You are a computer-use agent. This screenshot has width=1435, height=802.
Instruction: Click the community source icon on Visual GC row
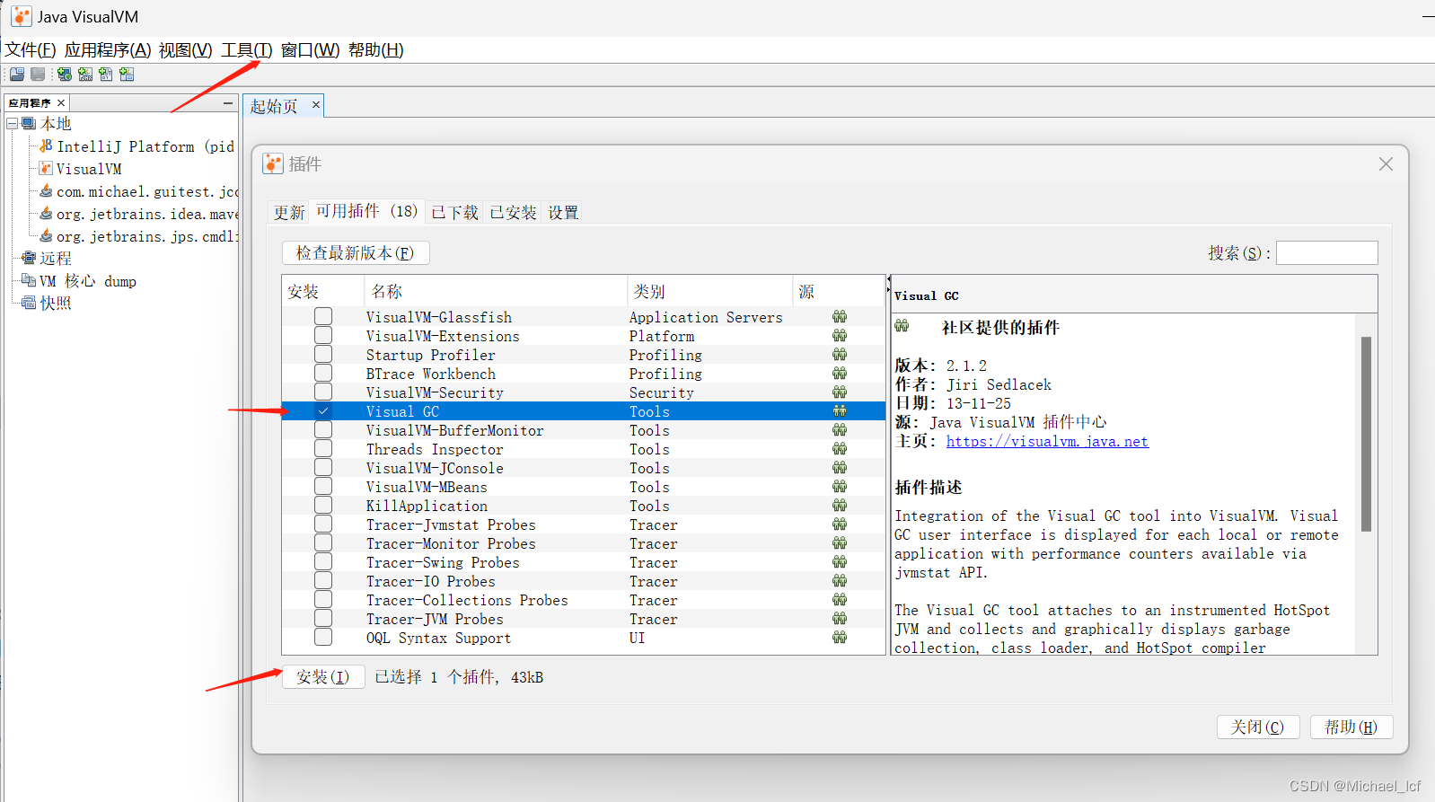tap(840, 411)
